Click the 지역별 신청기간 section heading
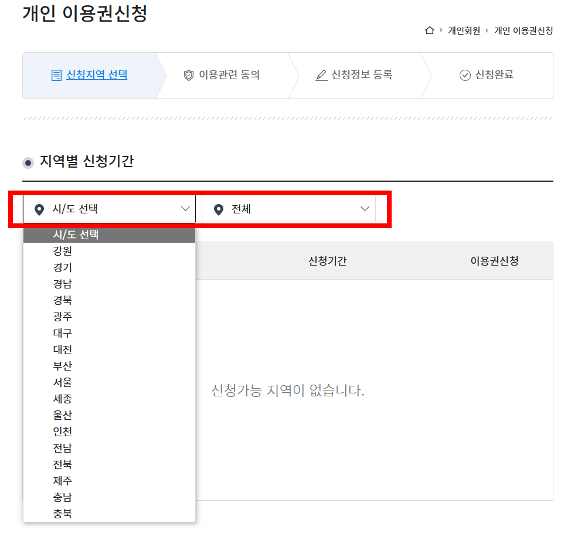The width and height of the screenshot is (581, 540). [86, 161]
